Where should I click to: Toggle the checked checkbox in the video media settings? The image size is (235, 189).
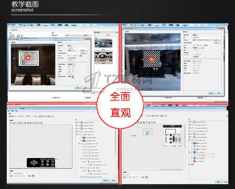point(193,57)
